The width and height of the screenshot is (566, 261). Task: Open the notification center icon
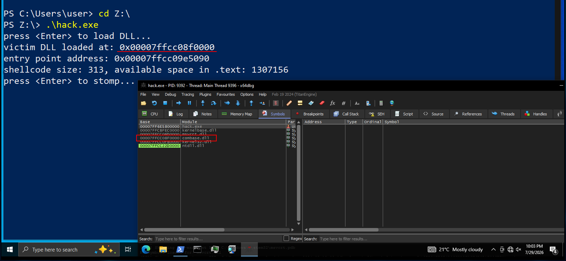553,250
